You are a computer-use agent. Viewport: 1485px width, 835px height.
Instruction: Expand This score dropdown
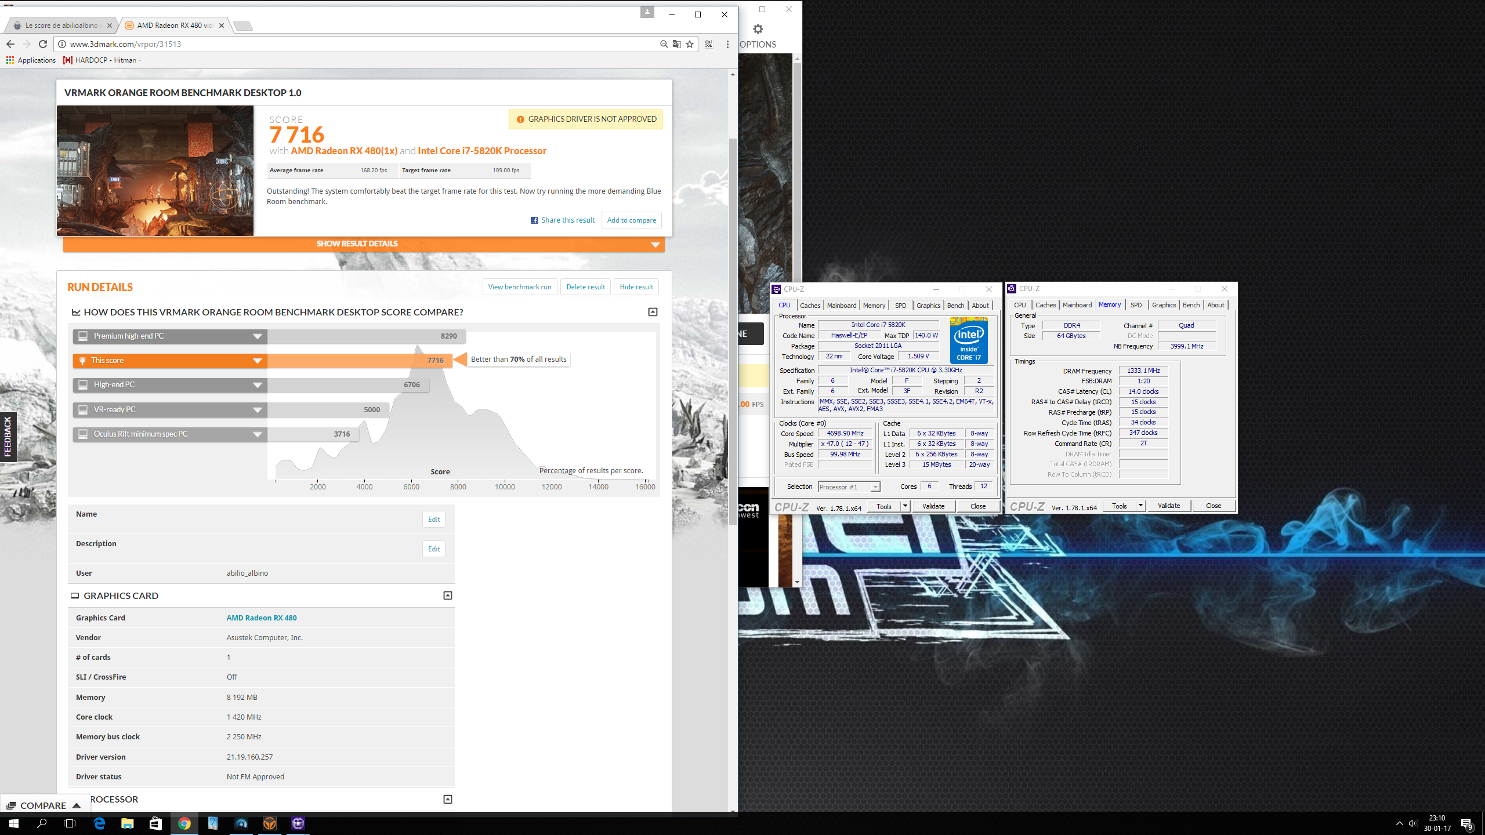[x=258, y=361]
